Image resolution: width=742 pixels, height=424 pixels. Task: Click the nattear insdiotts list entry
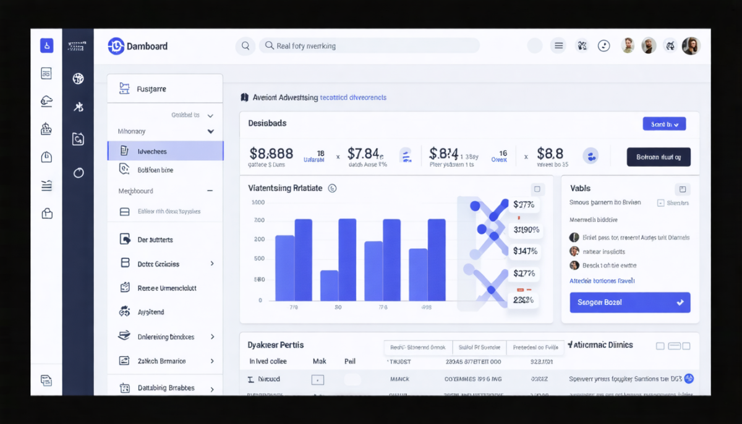[603, 252]
